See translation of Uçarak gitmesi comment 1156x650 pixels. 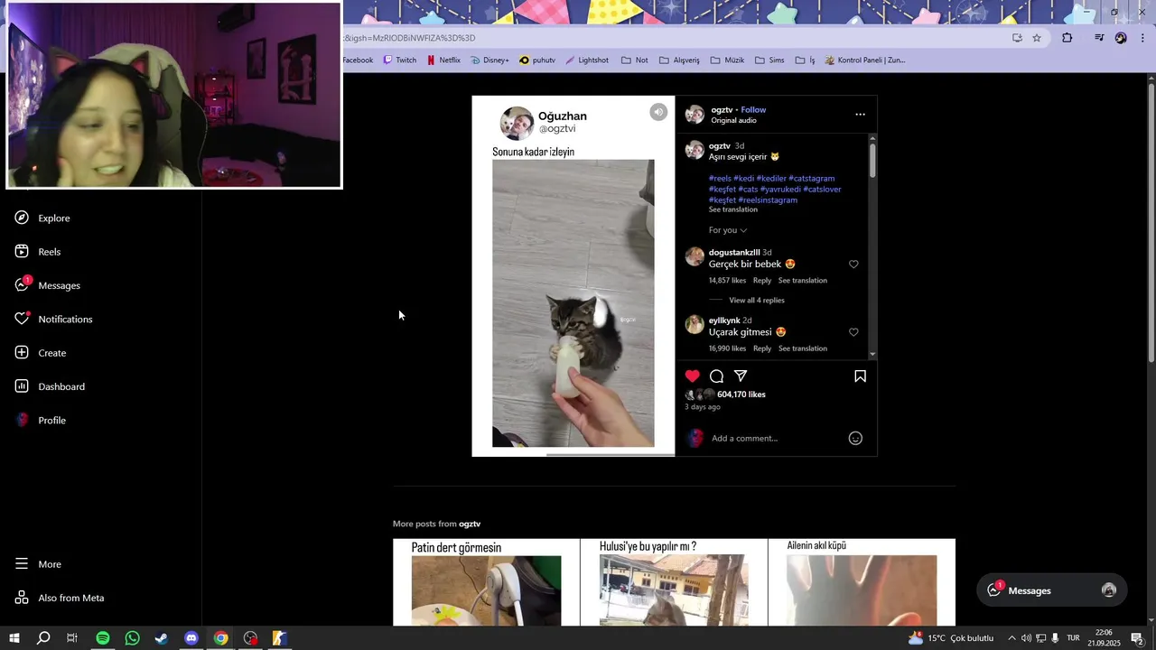pos(803,348)
